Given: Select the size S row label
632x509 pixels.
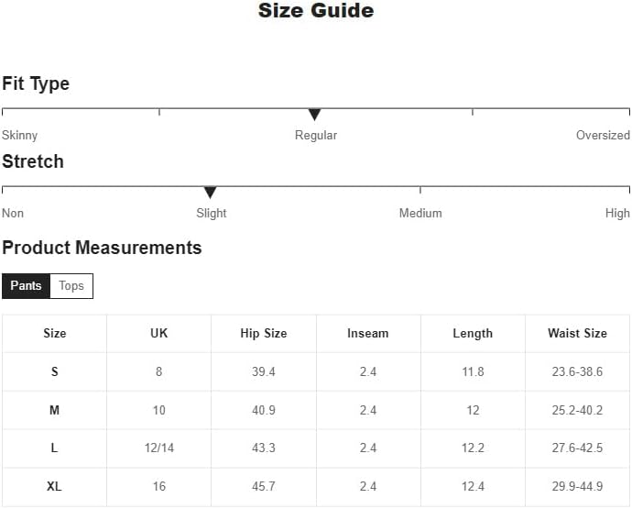Looking at the screenshot, I should click(x=54, y=372).
